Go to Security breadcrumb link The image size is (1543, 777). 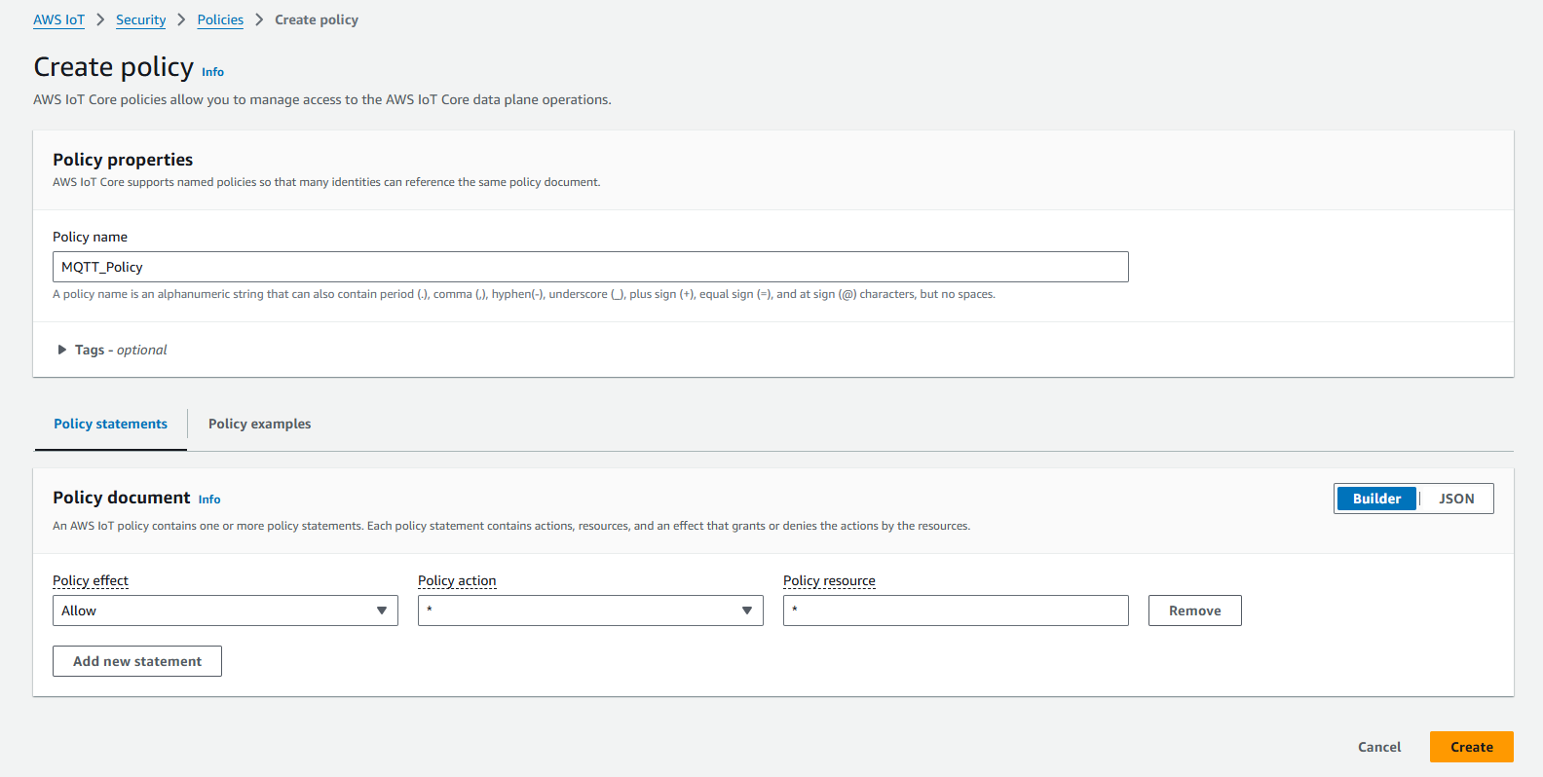click(x=140, y=19)
